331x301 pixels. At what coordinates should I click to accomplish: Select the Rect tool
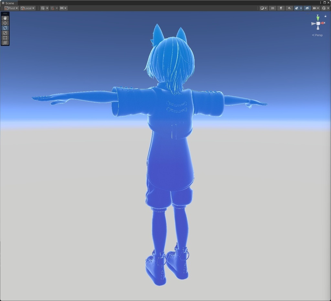[x=5, y=38]
